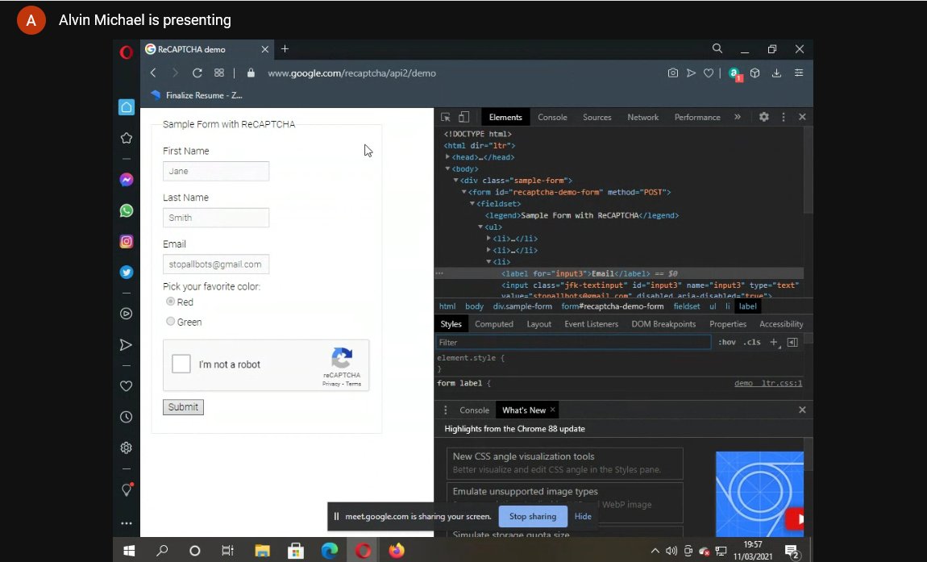Click the styles Filter field

(x=573, y=342)
